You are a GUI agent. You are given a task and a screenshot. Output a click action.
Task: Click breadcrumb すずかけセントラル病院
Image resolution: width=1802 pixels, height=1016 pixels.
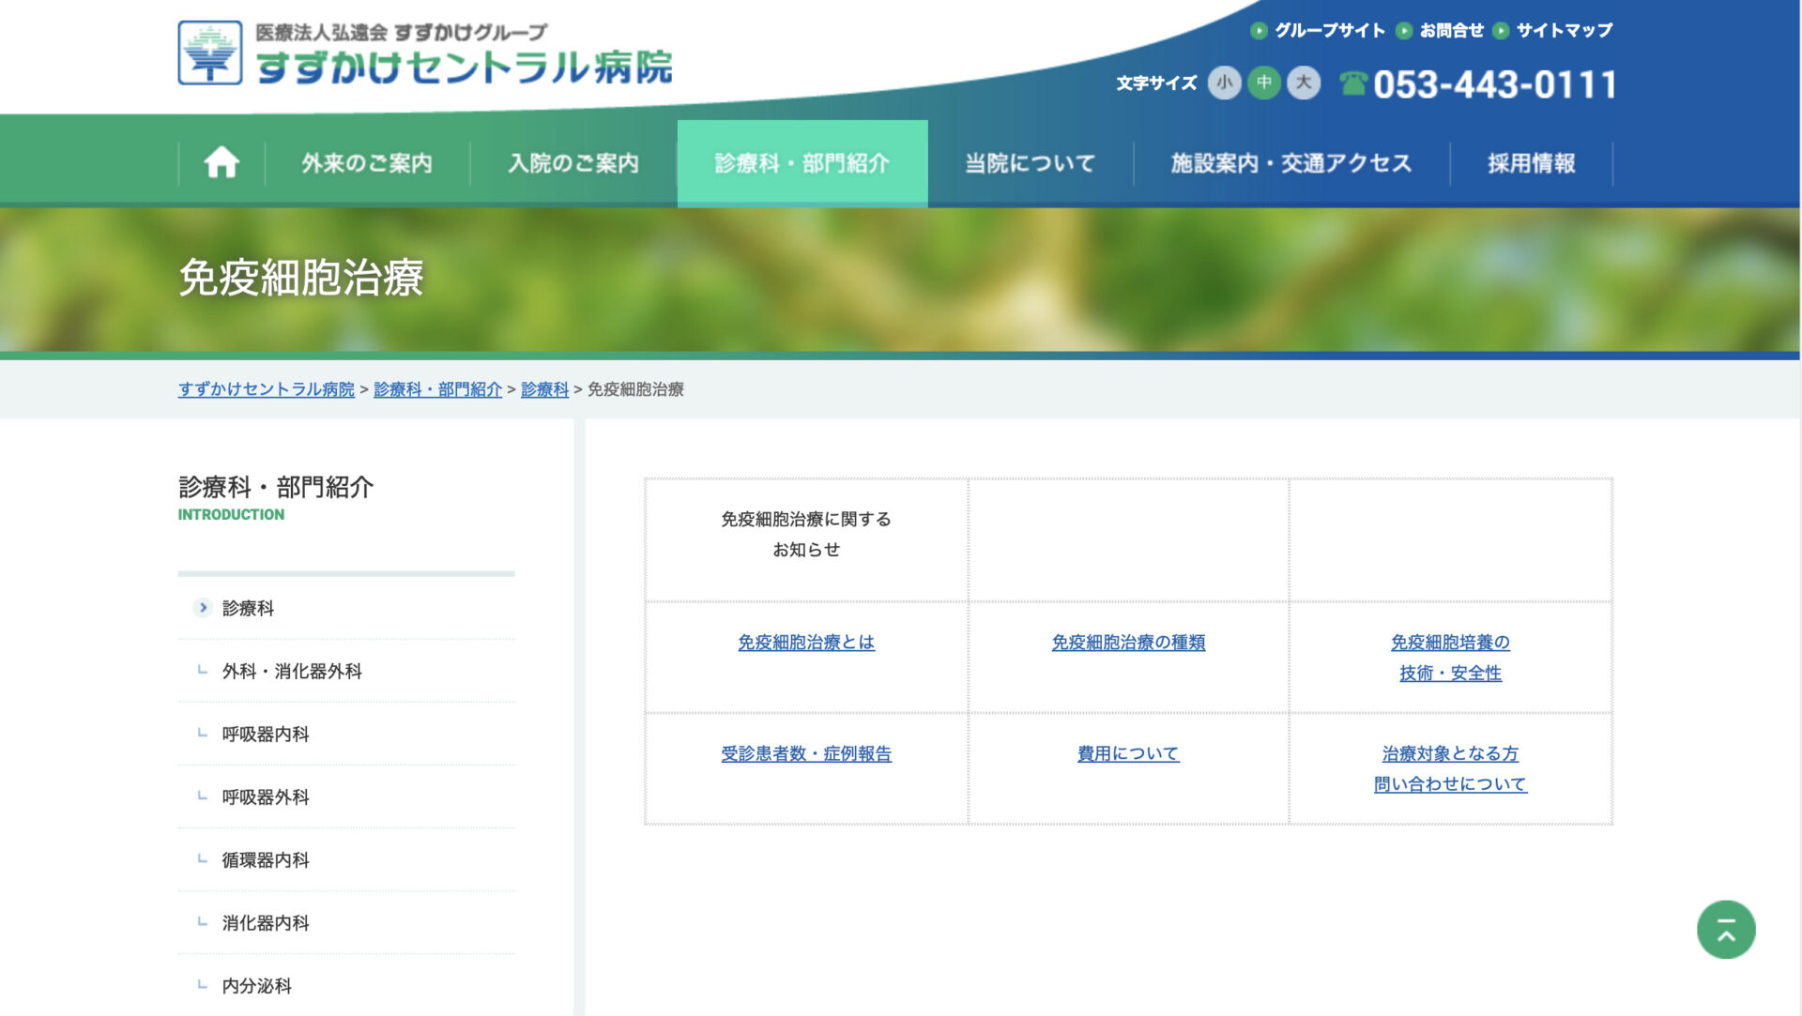pyautogui.click(x=267, y=389)
